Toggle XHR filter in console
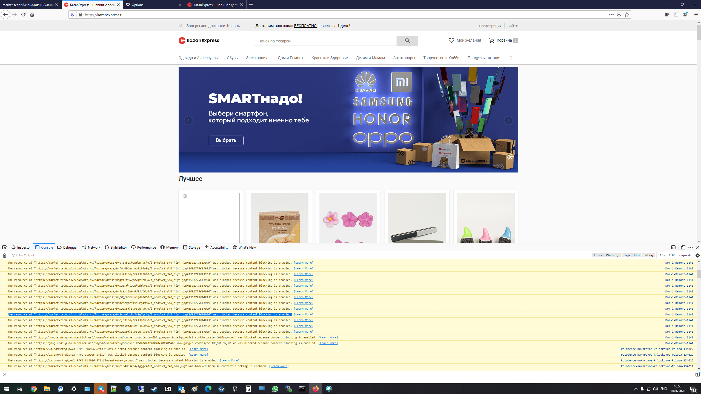701x394 pixels. coord(672,255)
